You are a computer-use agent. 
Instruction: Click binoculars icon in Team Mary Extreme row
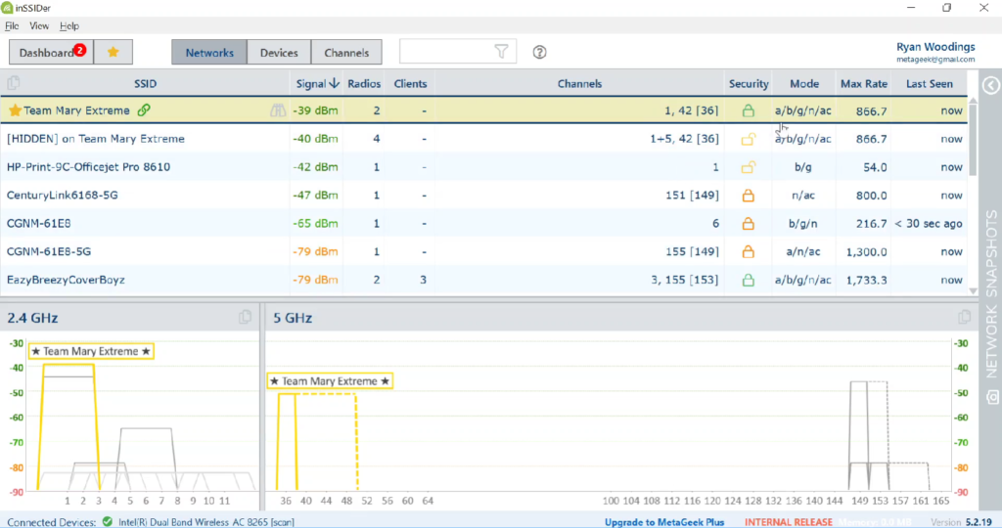coord(277,110)
